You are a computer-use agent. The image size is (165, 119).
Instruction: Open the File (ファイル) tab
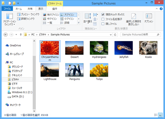pyautogui.click(x=7, y=9)
